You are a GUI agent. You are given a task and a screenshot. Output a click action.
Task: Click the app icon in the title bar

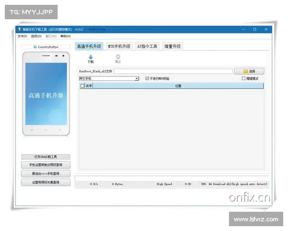click(20, 29)
